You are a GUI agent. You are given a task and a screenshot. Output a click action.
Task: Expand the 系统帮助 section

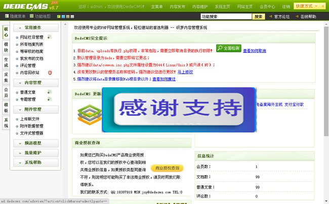coord(36,162)
